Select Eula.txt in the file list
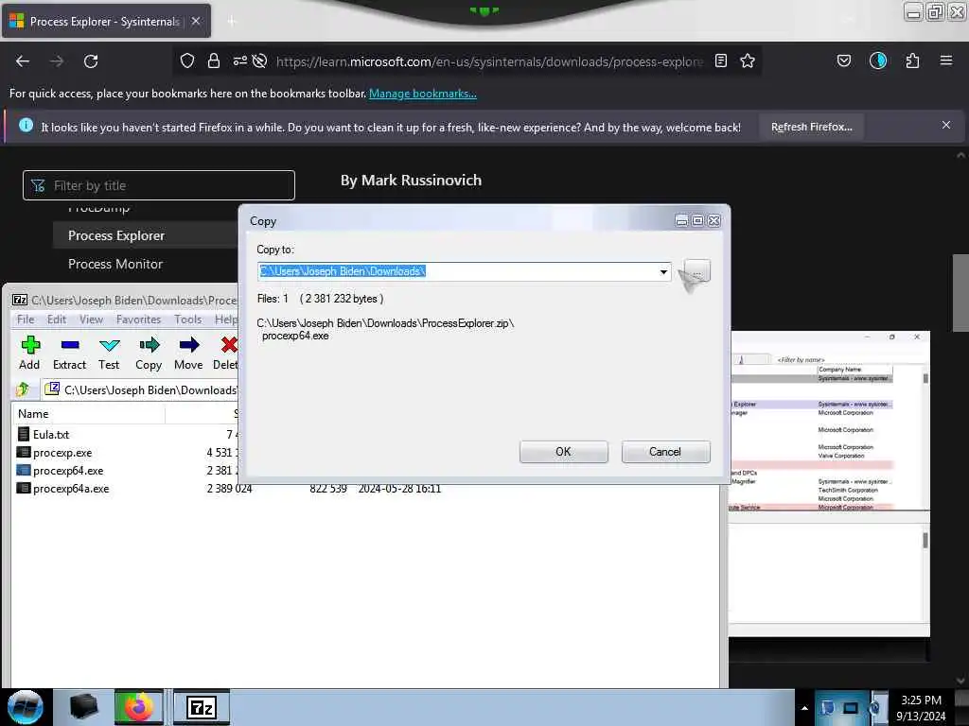Image resolution: width=969 pixels, height=726 pixels. point(51,435)
